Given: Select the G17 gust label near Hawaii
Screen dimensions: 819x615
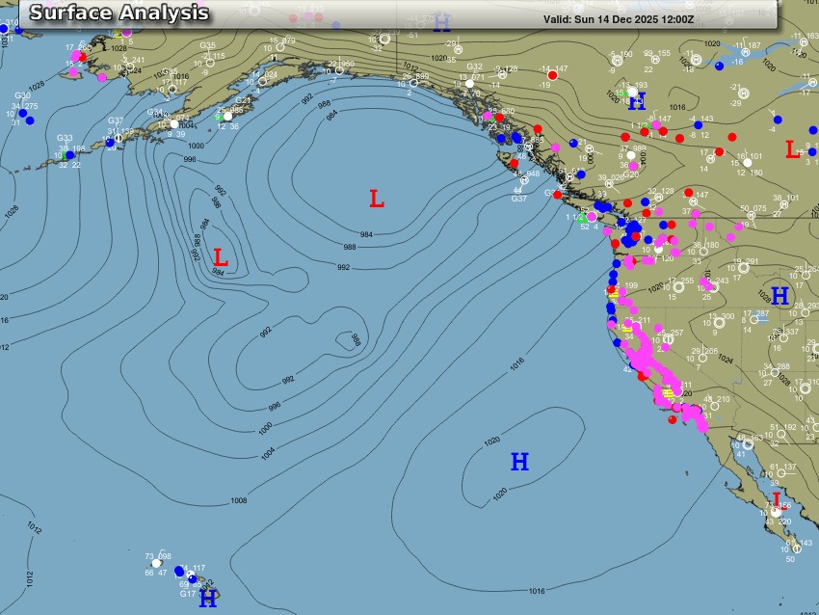Looking at the screenshot, I should point(187,594).
